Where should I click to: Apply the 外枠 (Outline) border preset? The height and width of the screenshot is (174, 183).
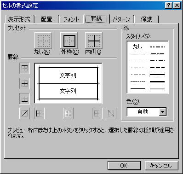[69, 41]
